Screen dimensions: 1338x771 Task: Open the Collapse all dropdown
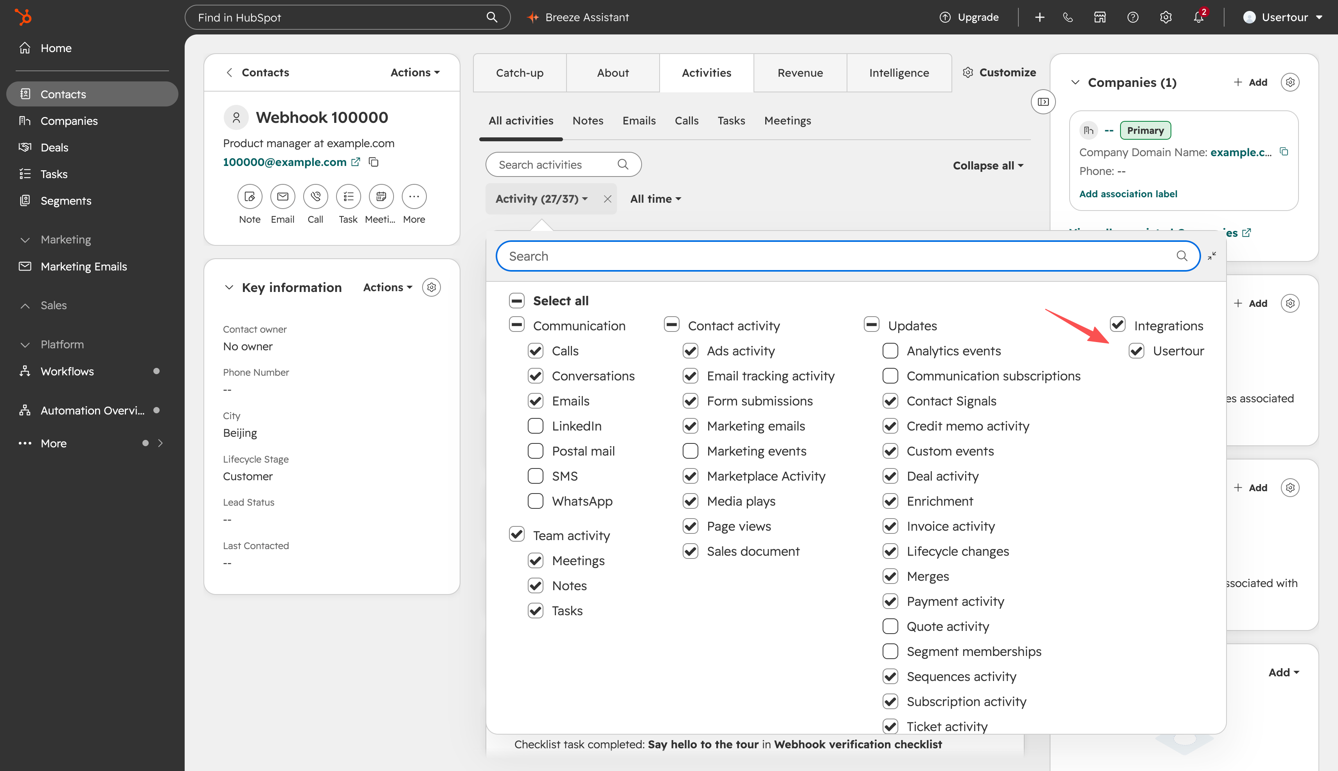pyautogui.click(x=987, y=165)
